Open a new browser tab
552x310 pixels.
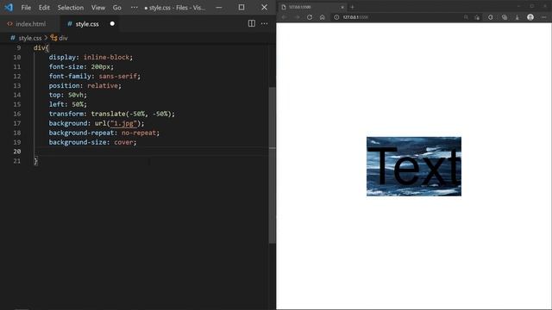click(x=352, y=7)
